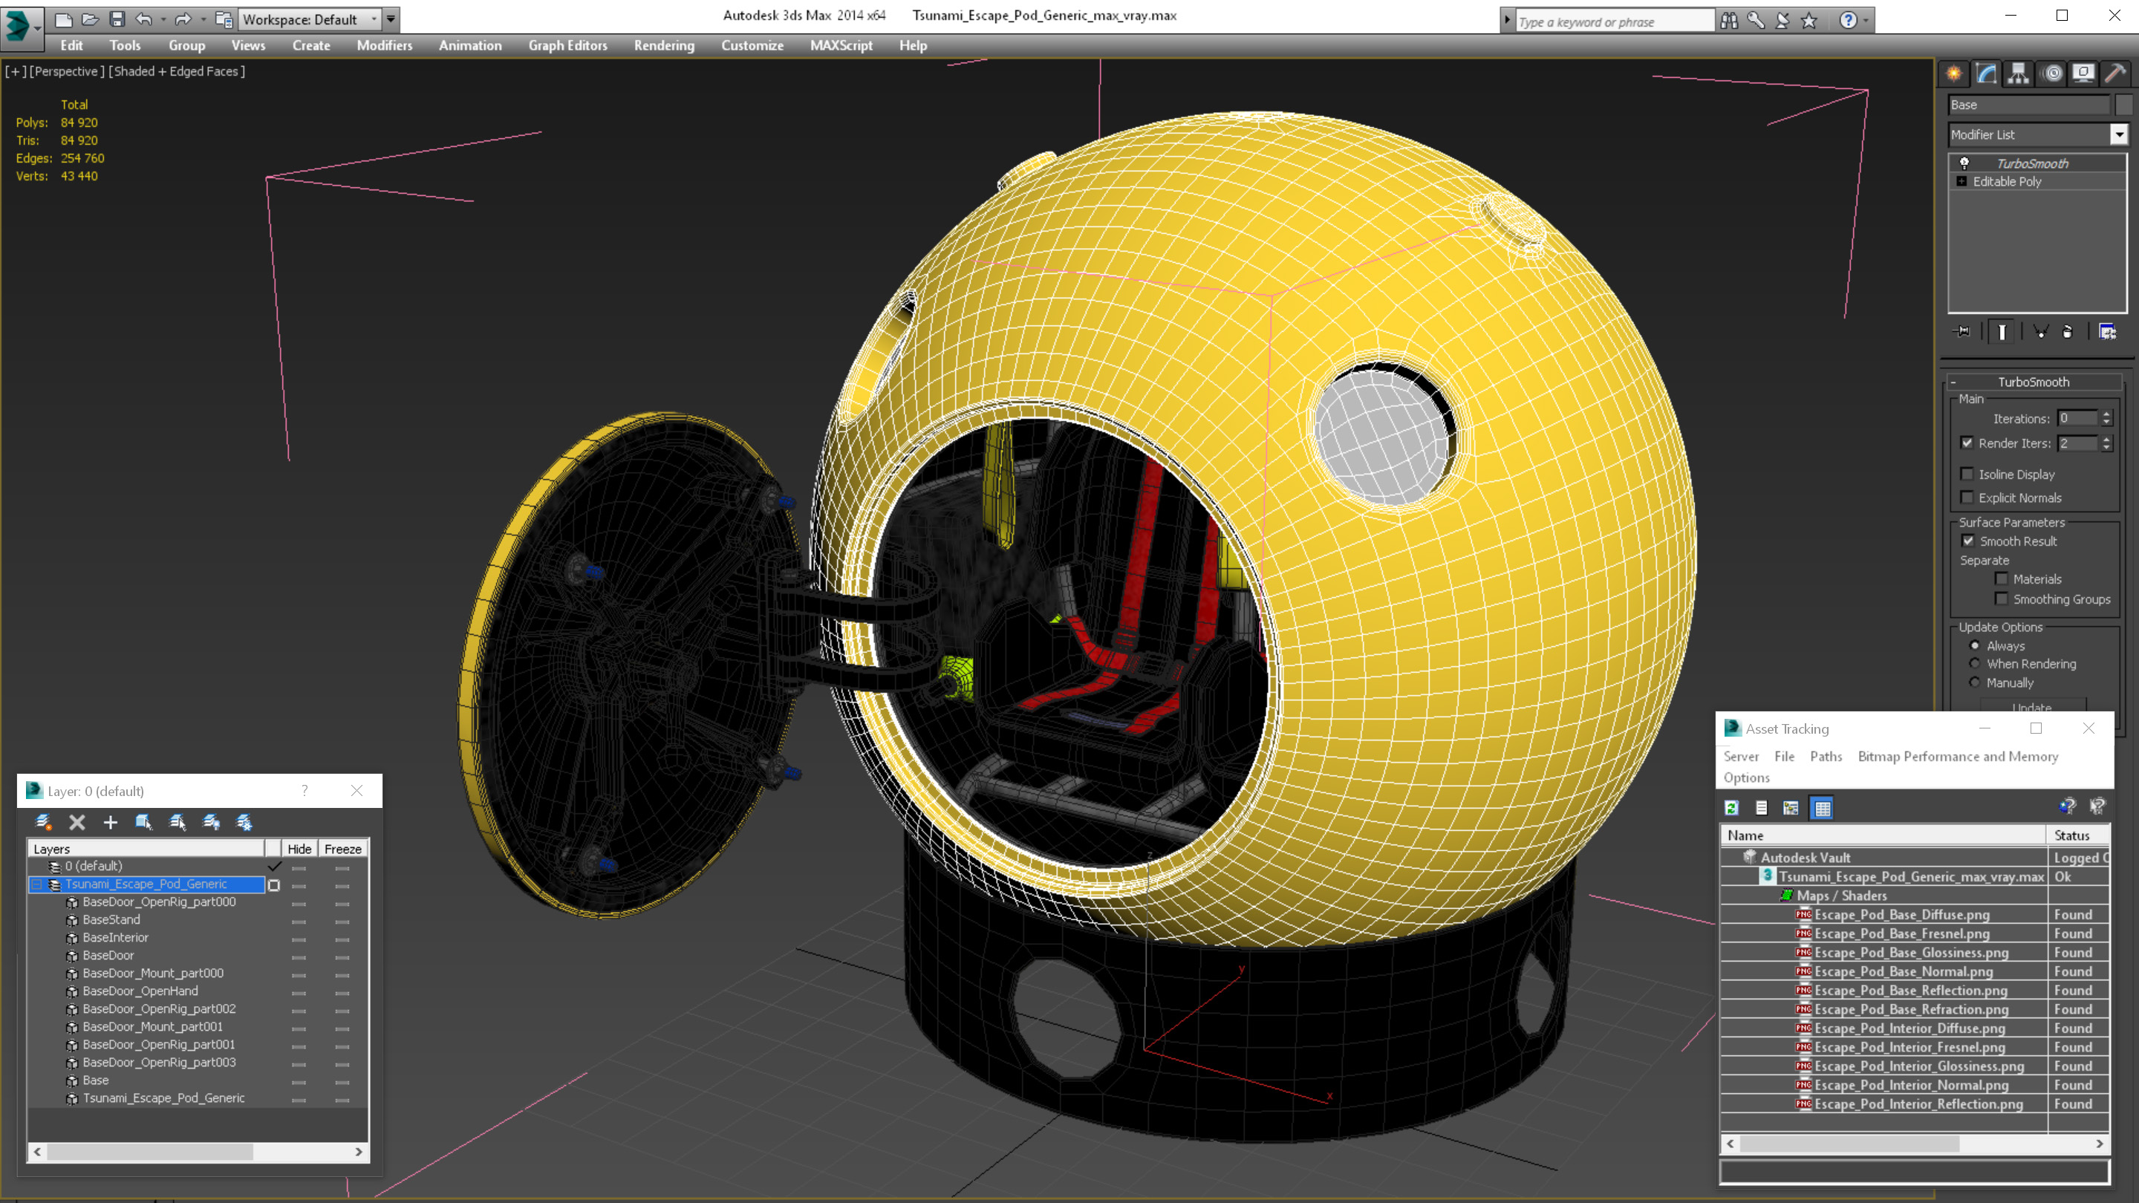Open the Utilities hammer panel tab
Image resolution: width=2139 pixels, height=1203 pixels.
[x=2116, y=74]
